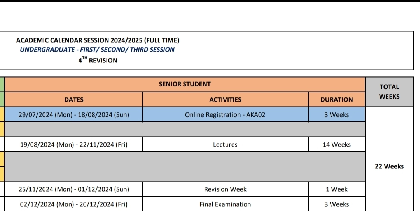Click the Activities column header
This screenshot has height=211, width=420.
(225, 99)
